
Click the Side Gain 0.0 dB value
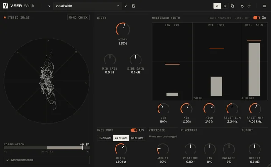pyautogui.click(x=135, y=72)
